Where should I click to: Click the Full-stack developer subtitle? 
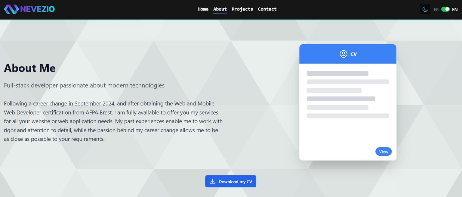coord(84,85)
